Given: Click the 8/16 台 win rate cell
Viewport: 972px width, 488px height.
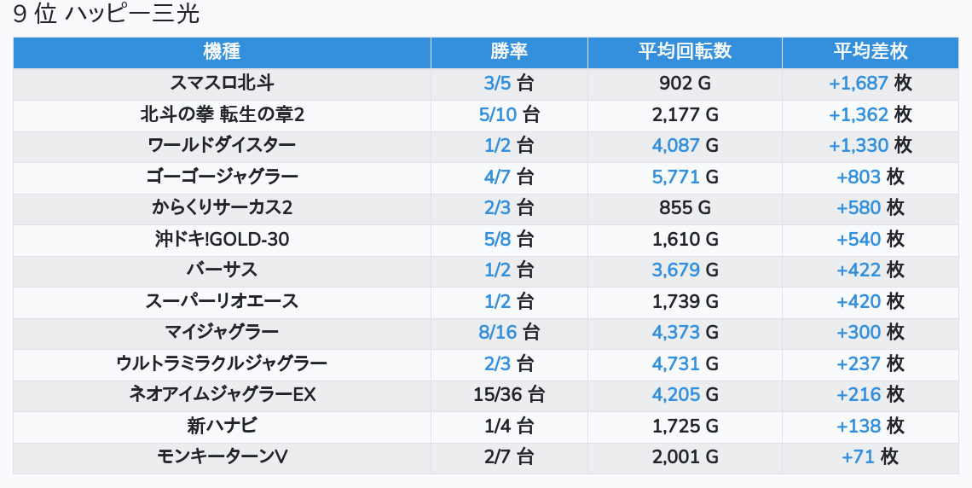Looking at the screenshot, I should click(509, 333).
